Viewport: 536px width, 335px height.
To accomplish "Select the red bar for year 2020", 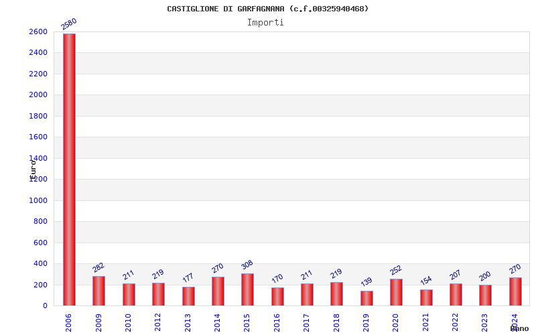I will click(396, 292).
